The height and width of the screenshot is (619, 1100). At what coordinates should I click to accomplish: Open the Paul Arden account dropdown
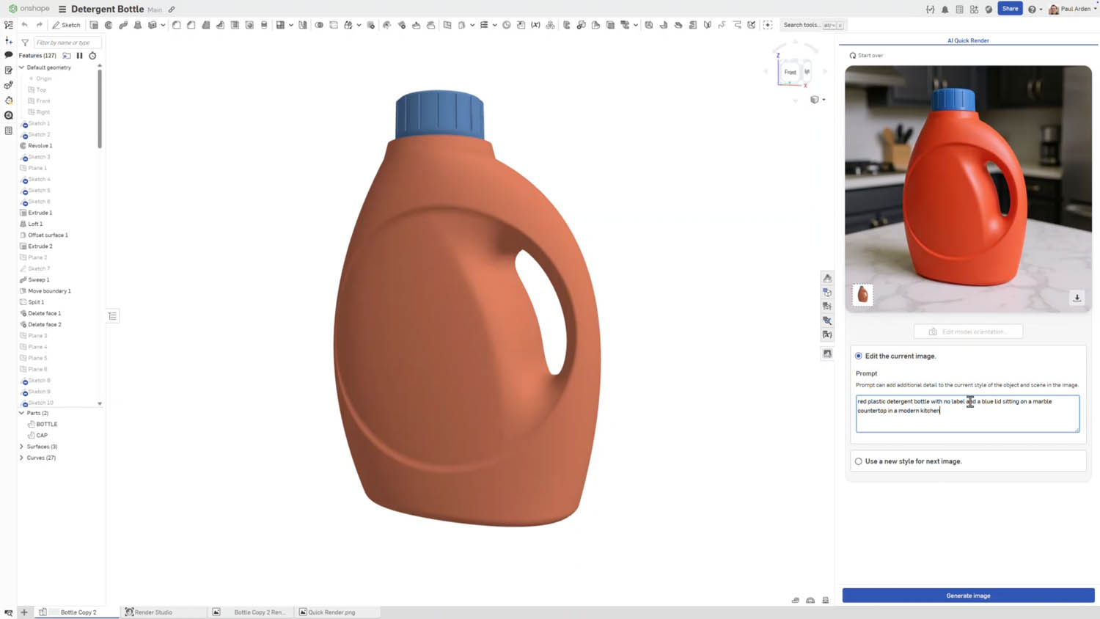point(1074,10)
